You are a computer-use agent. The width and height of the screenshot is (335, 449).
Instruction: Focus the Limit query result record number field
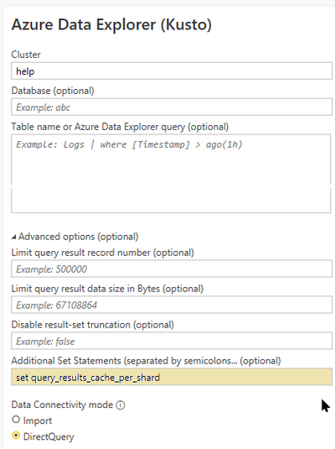click(172, 269)
